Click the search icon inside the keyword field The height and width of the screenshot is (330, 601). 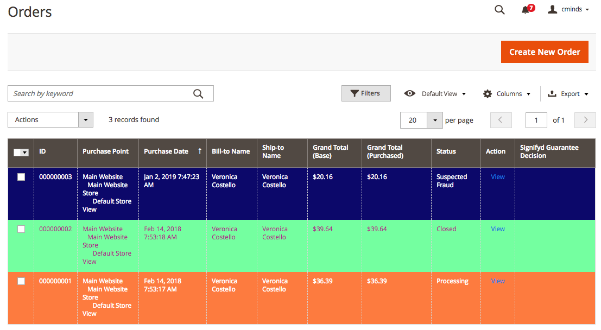198,94
